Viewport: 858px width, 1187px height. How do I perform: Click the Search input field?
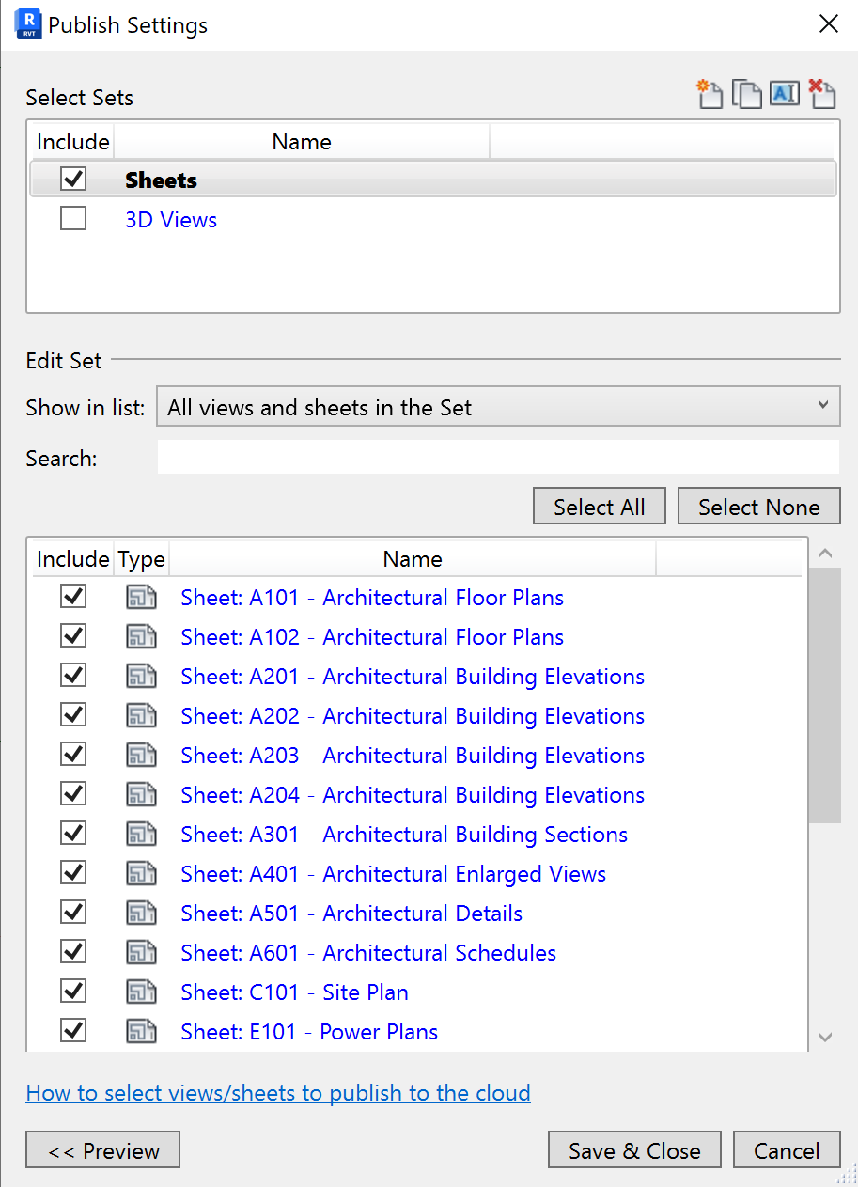click(x=498, y=458)
